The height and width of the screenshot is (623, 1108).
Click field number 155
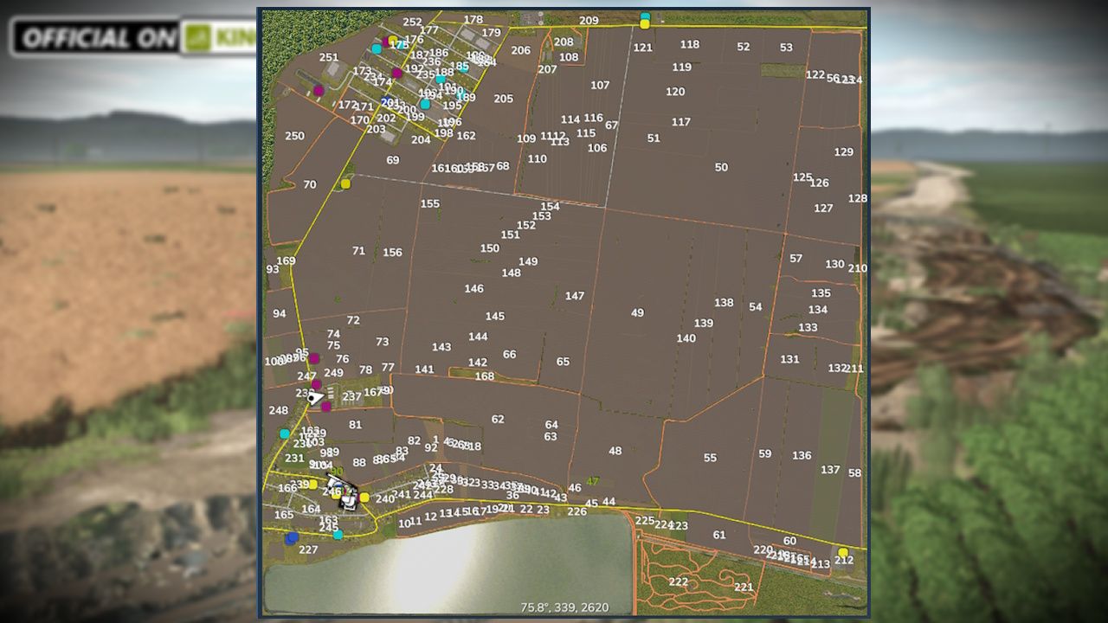(430, 204)
